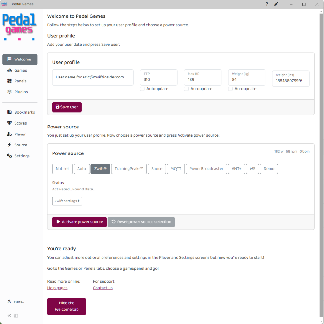The height and width of the screenshot is (324, 324).
Task: Enable Autoupdate checkbox under FTP
Action: point(142,89)
